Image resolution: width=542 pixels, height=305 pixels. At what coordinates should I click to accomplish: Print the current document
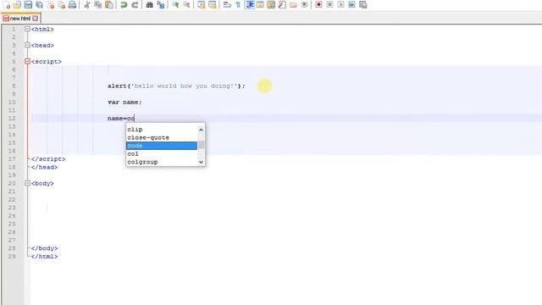pos(72,4)
